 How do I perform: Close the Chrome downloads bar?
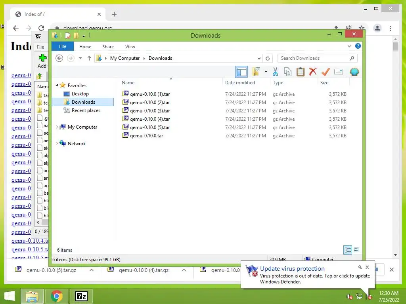pos(391,270)
